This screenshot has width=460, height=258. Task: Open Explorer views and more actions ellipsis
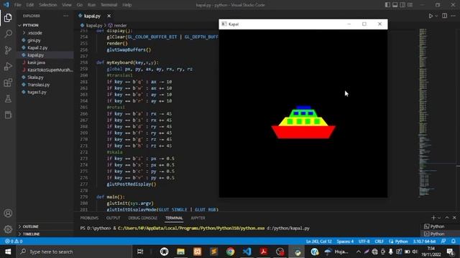click(x=65, y=16)
